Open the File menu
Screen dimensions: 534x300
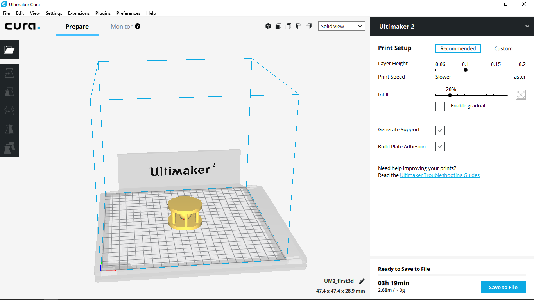pos(6,13)
